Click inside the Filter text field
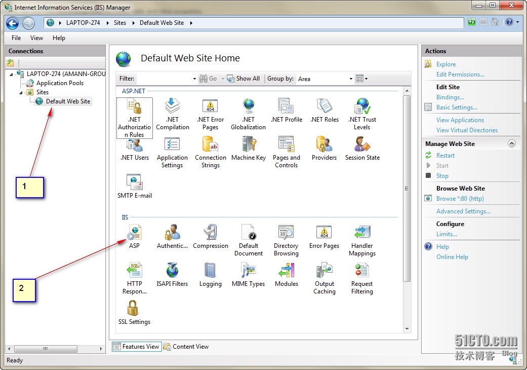527x370 pixels. coord(164,79)
